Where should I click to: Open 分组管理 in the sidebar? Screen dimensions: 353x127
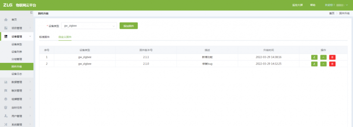(x=17, y=59)
